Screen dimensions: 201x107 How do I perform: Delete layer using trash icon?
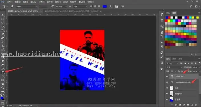[196, 105]
